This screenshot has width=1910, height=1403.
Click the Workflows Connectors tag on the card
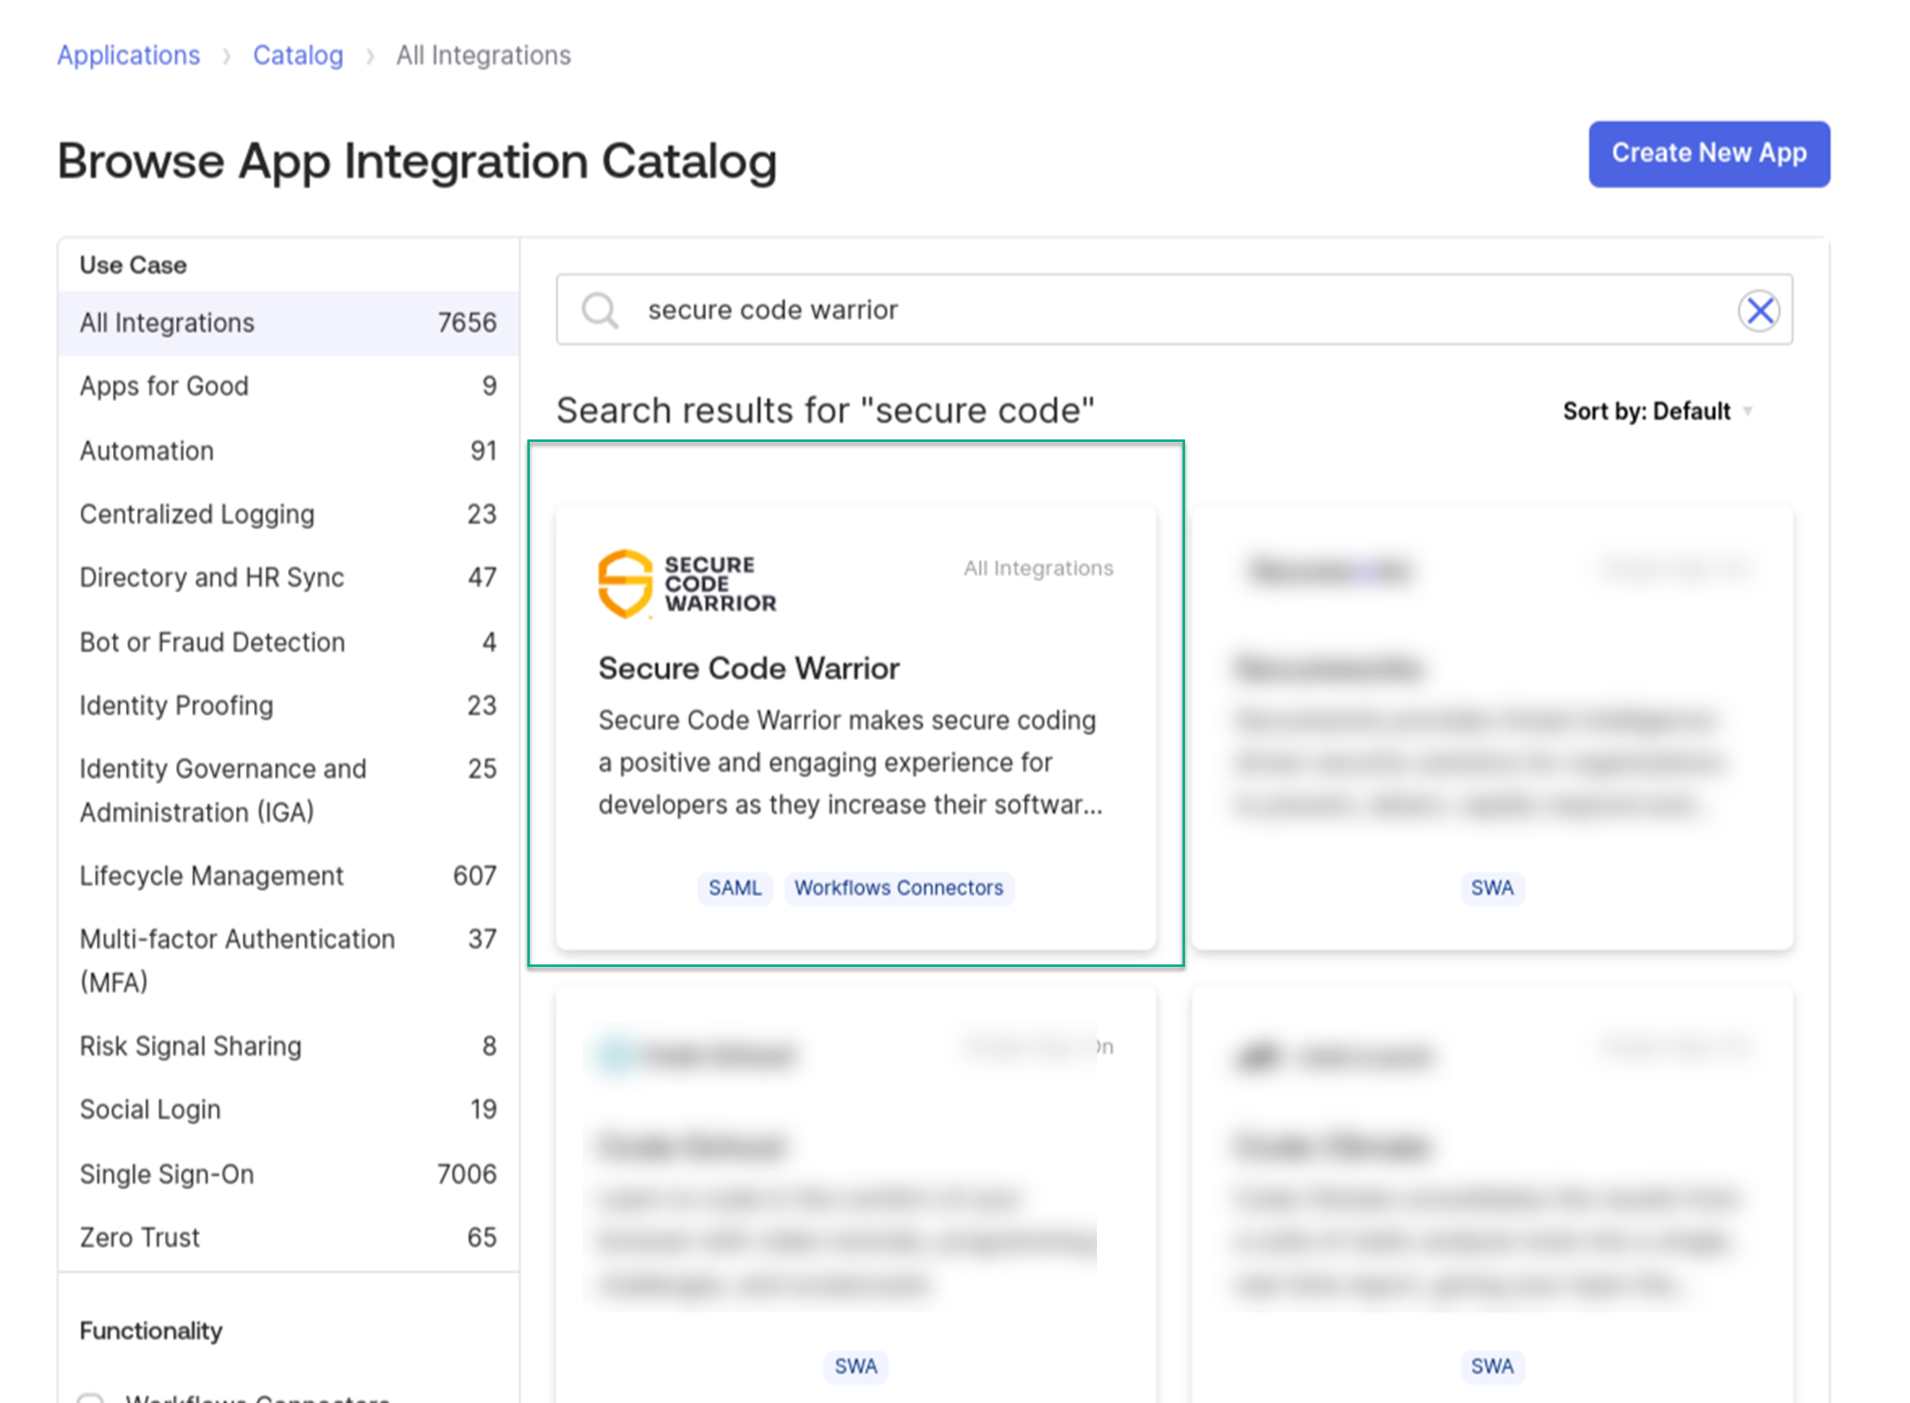pyautogui.click(x=899, y=888)
